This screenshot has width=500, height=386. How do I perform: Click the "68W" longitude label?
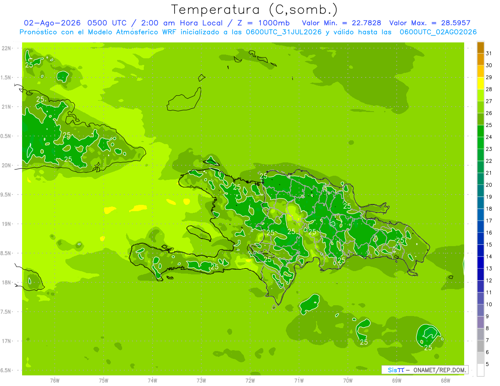[x=445, y=381]
